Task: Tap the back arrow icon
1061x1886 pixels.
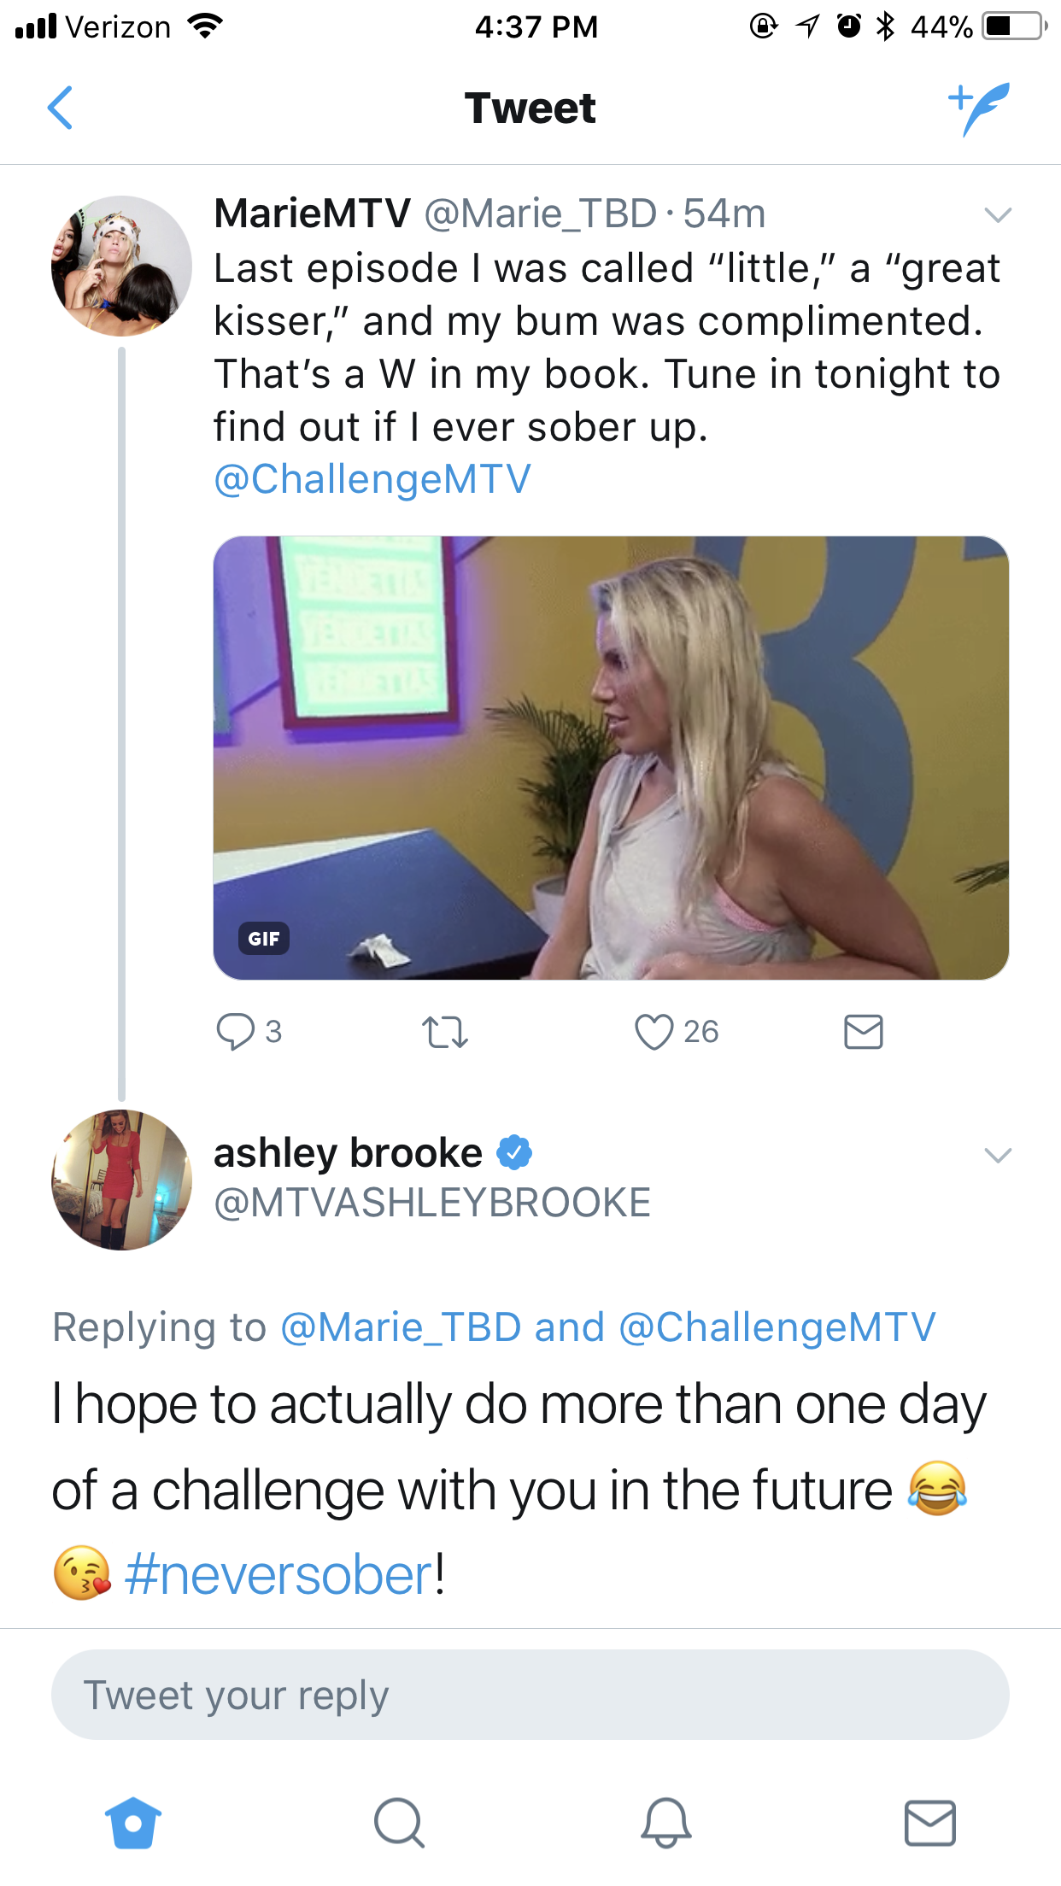Action: click(60, 108)
